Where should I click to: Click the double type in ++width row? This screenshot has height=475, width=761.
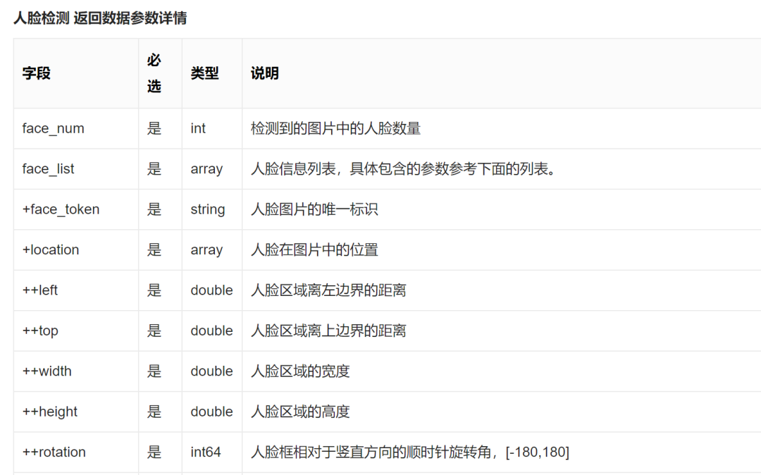[x=211, y=371]
